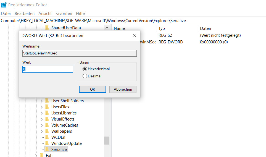266x157 pixels.
Task: Click the tree pane scrollbar thumb
Action: (107, 140)
